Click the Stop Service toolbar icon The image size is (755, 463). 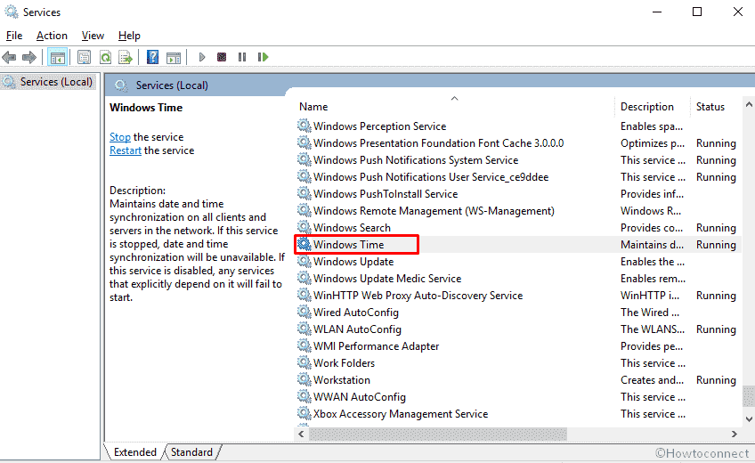222,57
